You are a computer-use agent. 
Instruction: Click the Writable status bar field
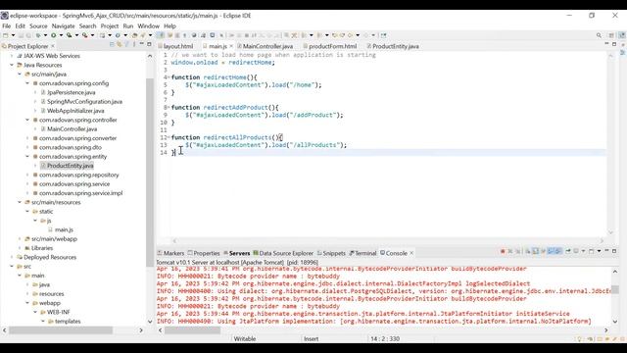[245, 338]
